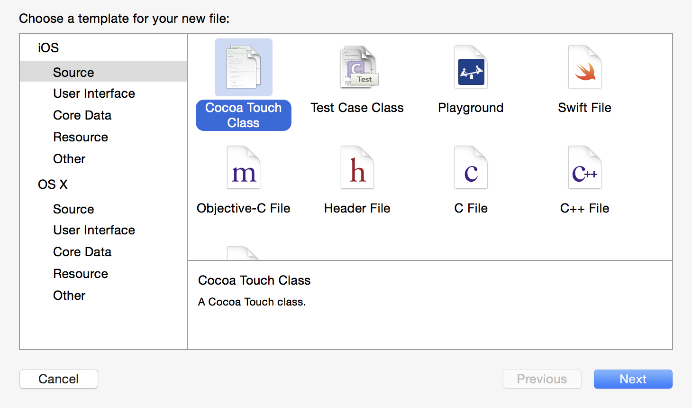This screenshot has width=692, height=408.
Task: Click the 'C++ File' label
Action: click(585, 208)
